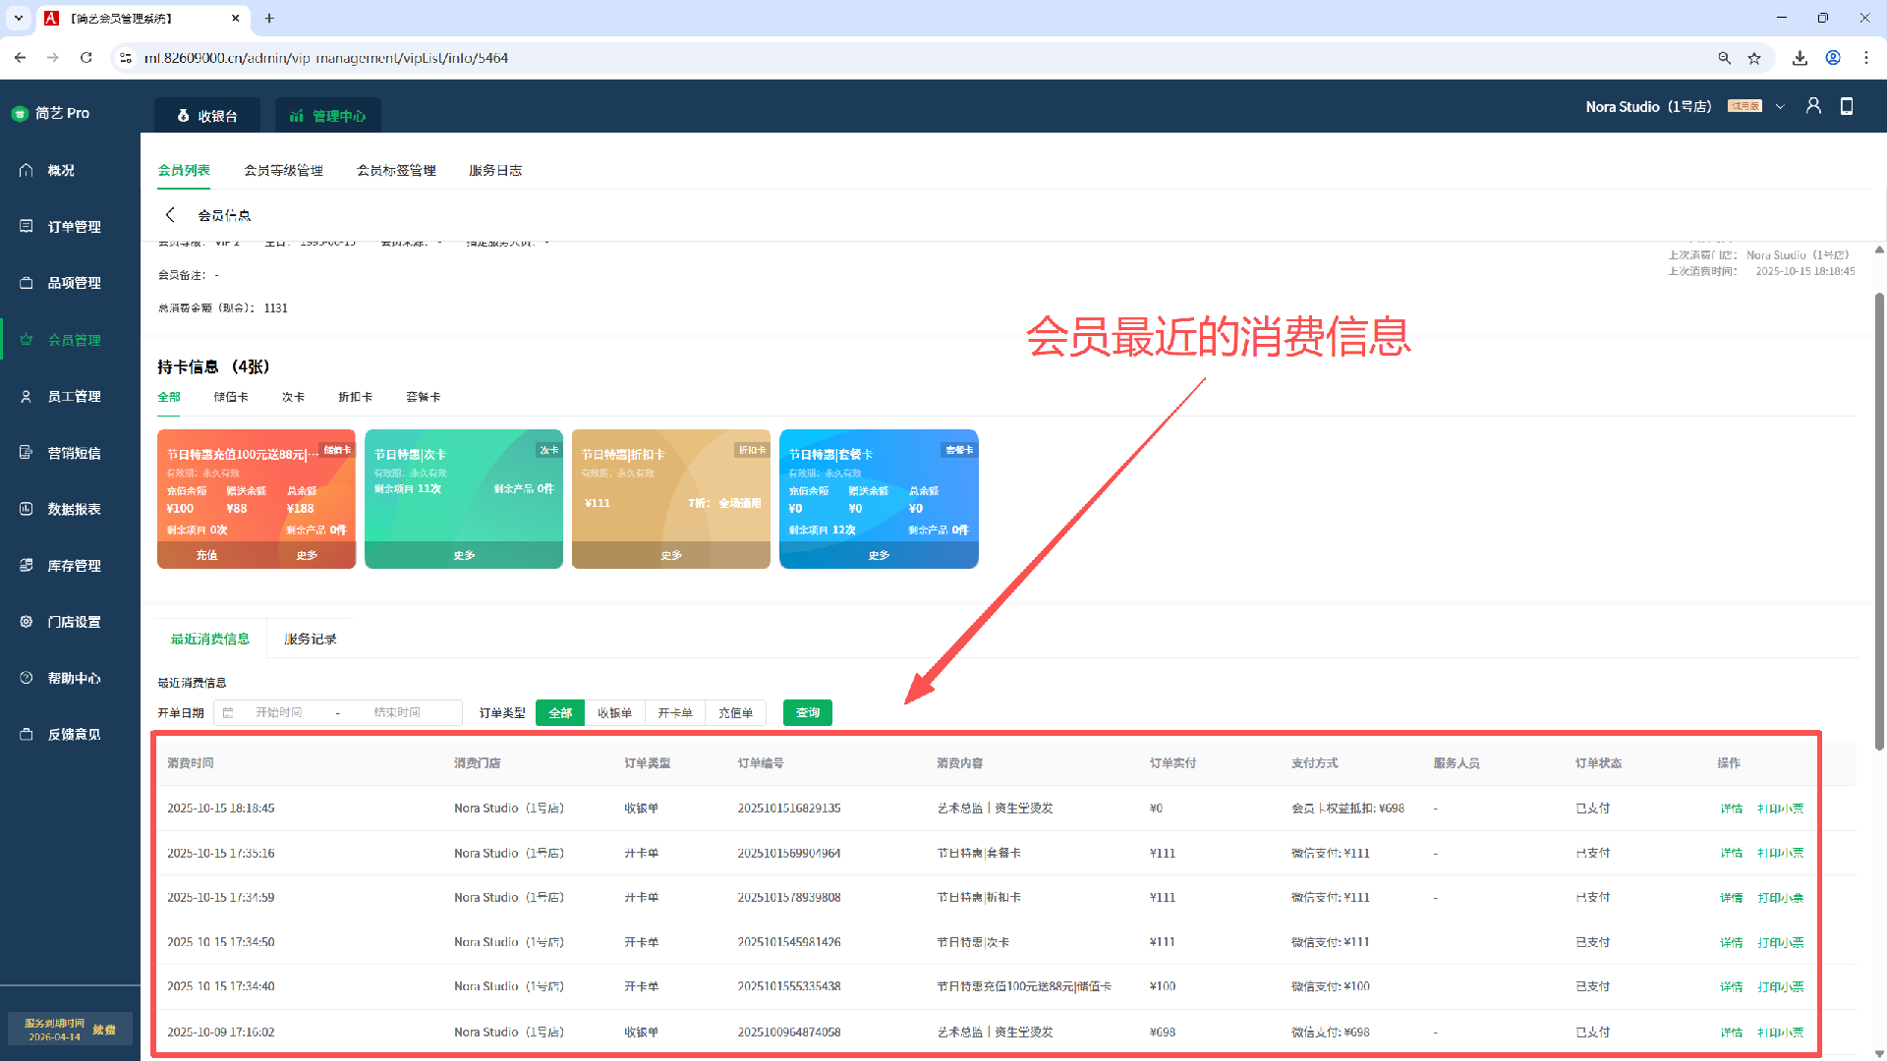Bookmark this page with the star icon

tap(1754, 58)
